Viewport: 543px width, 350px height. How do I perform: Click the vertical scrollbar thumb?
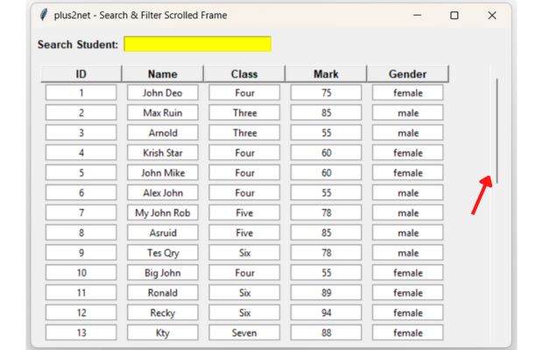pos(497,131)
